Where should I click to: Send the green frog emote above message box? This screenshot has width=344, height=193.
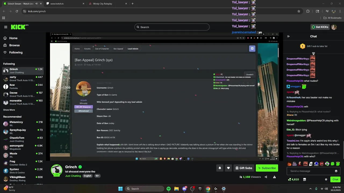[332, 164]
